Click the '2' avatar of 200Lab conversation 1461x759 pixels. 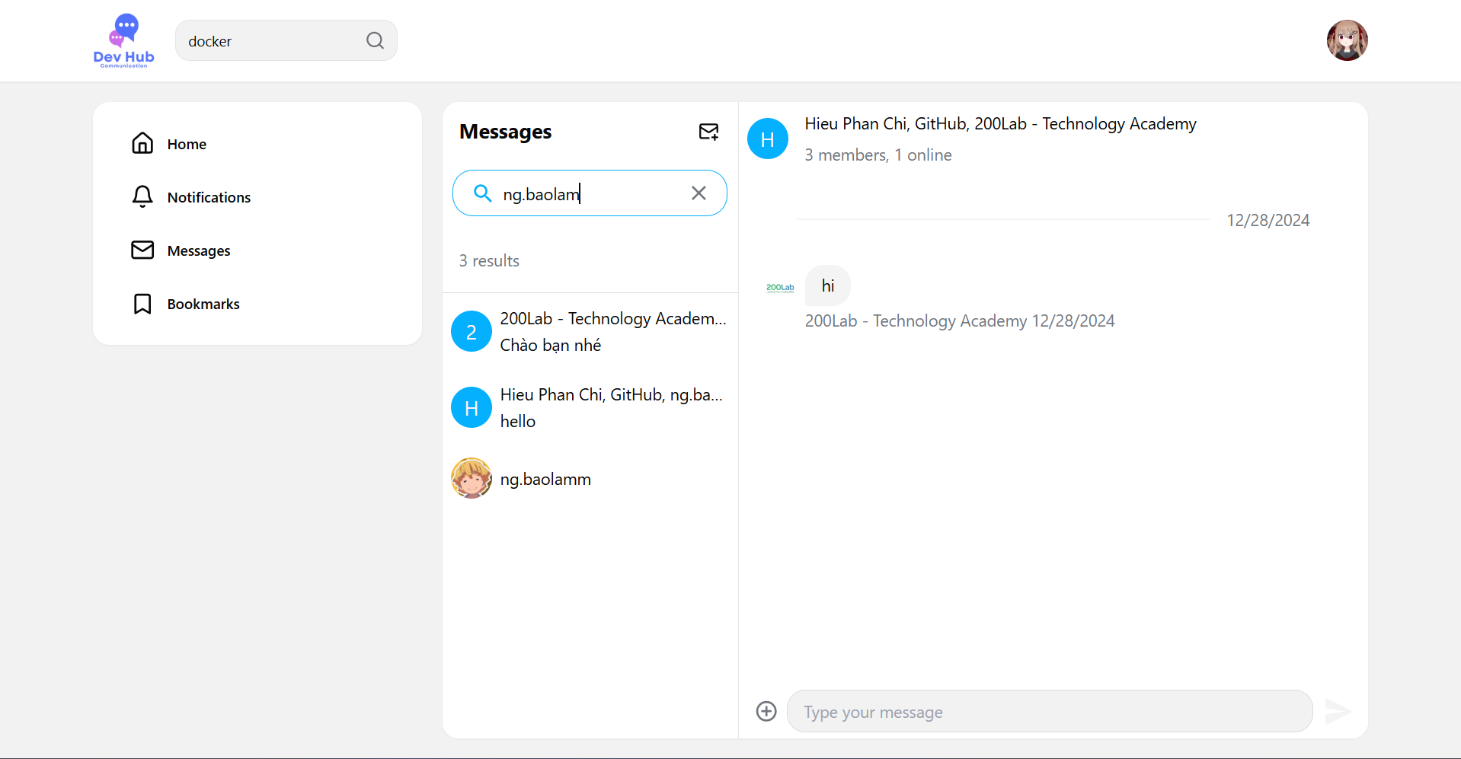tap(472, 331)
